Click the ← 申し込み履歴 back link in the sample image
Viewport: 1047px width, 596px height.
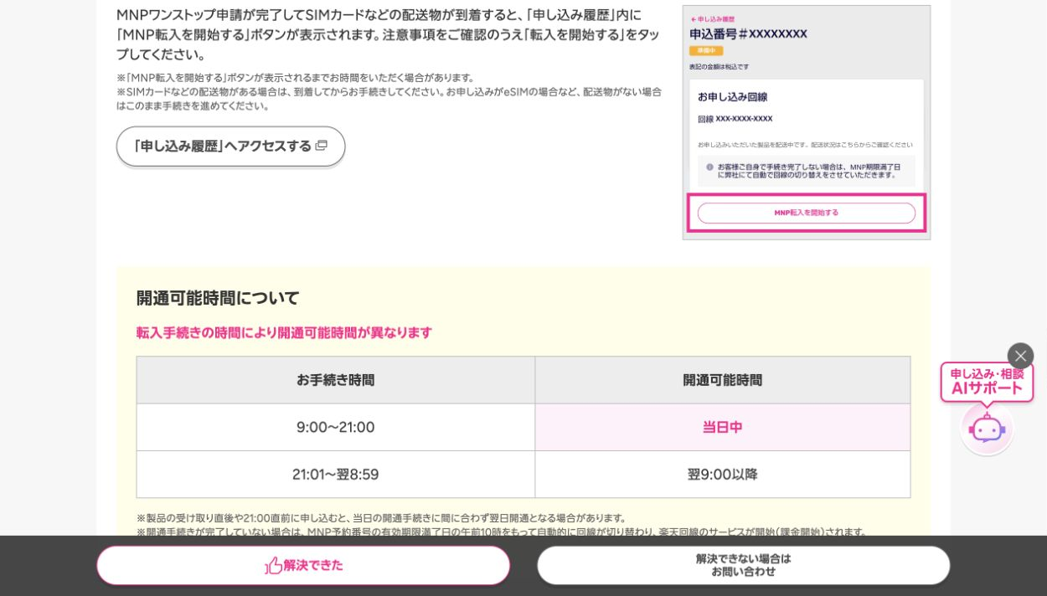coord(712,18)
